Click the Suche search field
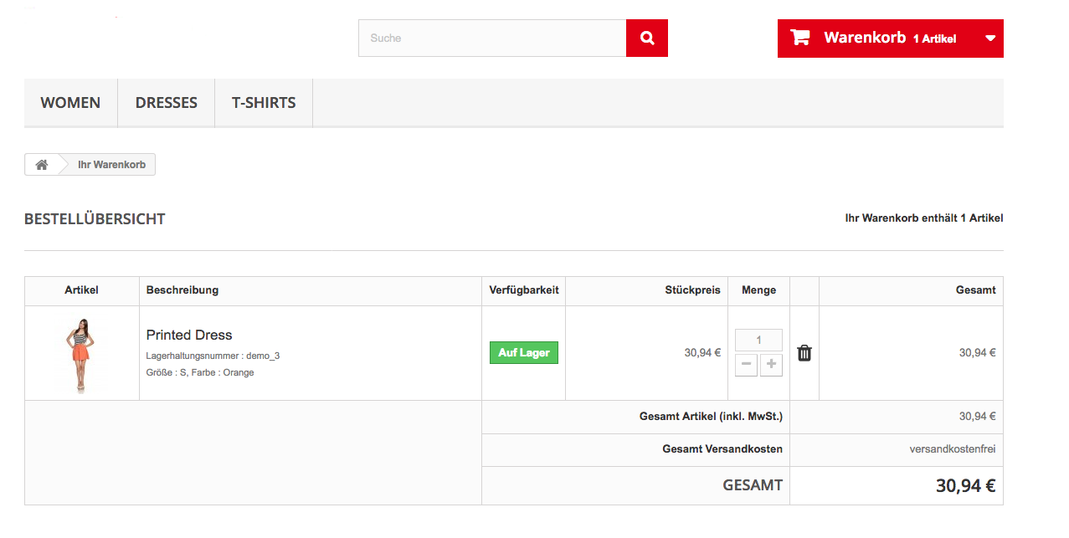 (x=492, y=38)
